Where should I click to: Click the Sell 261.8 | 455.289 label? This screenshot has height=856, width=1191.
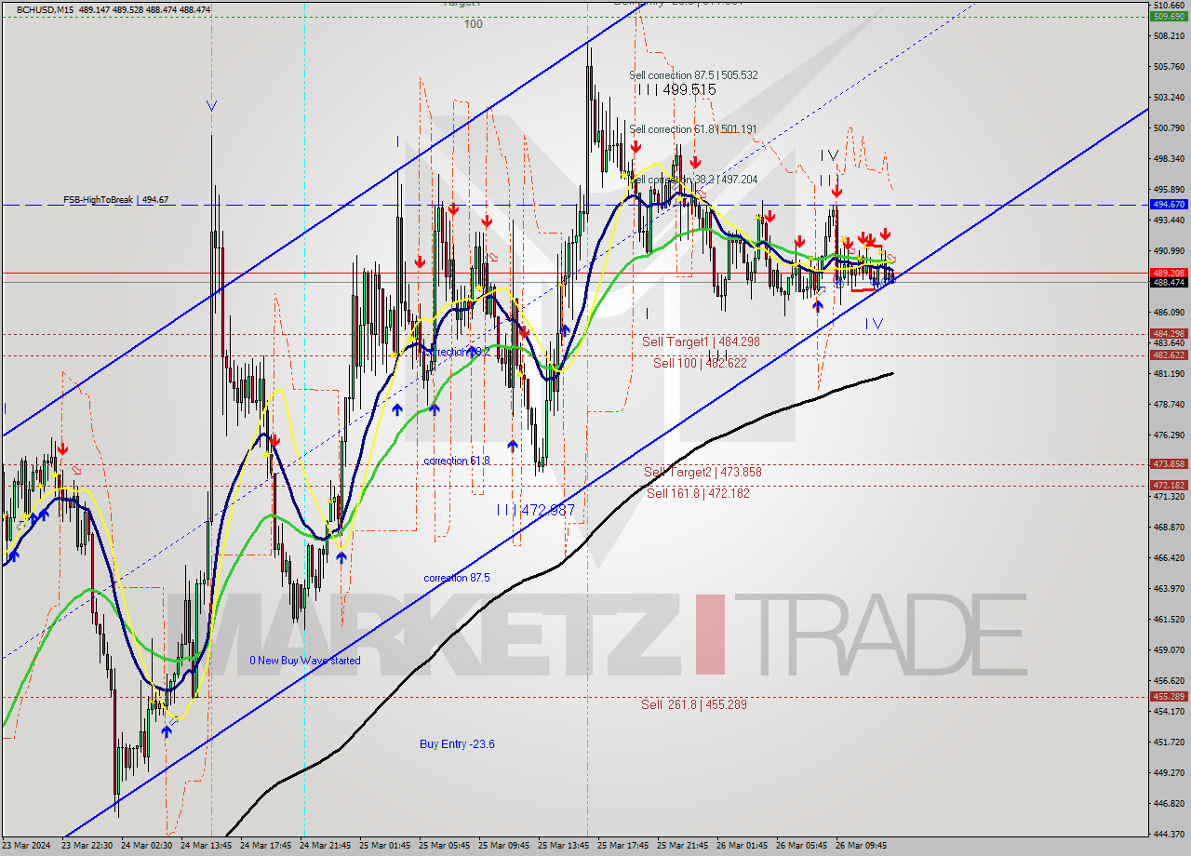[x=694, y=704]
